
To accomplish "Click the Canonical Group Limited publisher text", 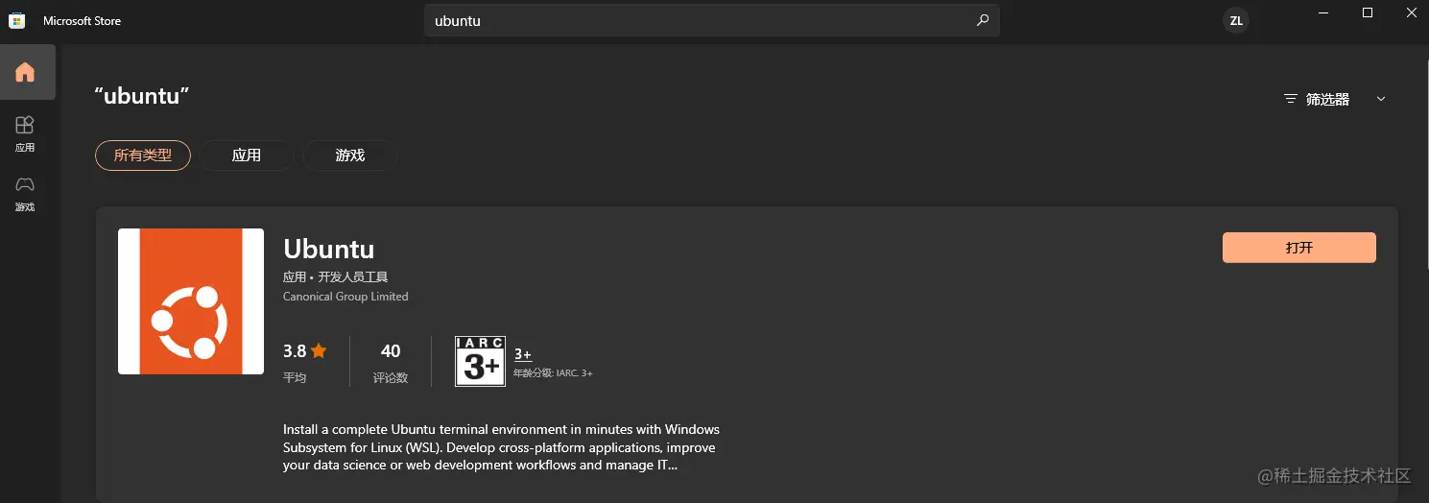I will click(345, 297).
